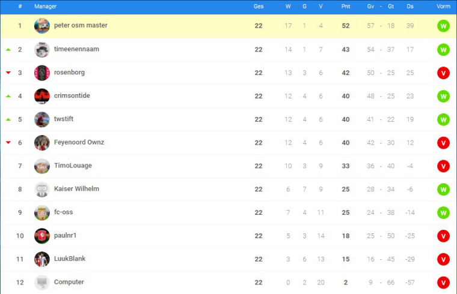Open the LuukBlank manager link

pyautogui.click(x=70, y=259)
